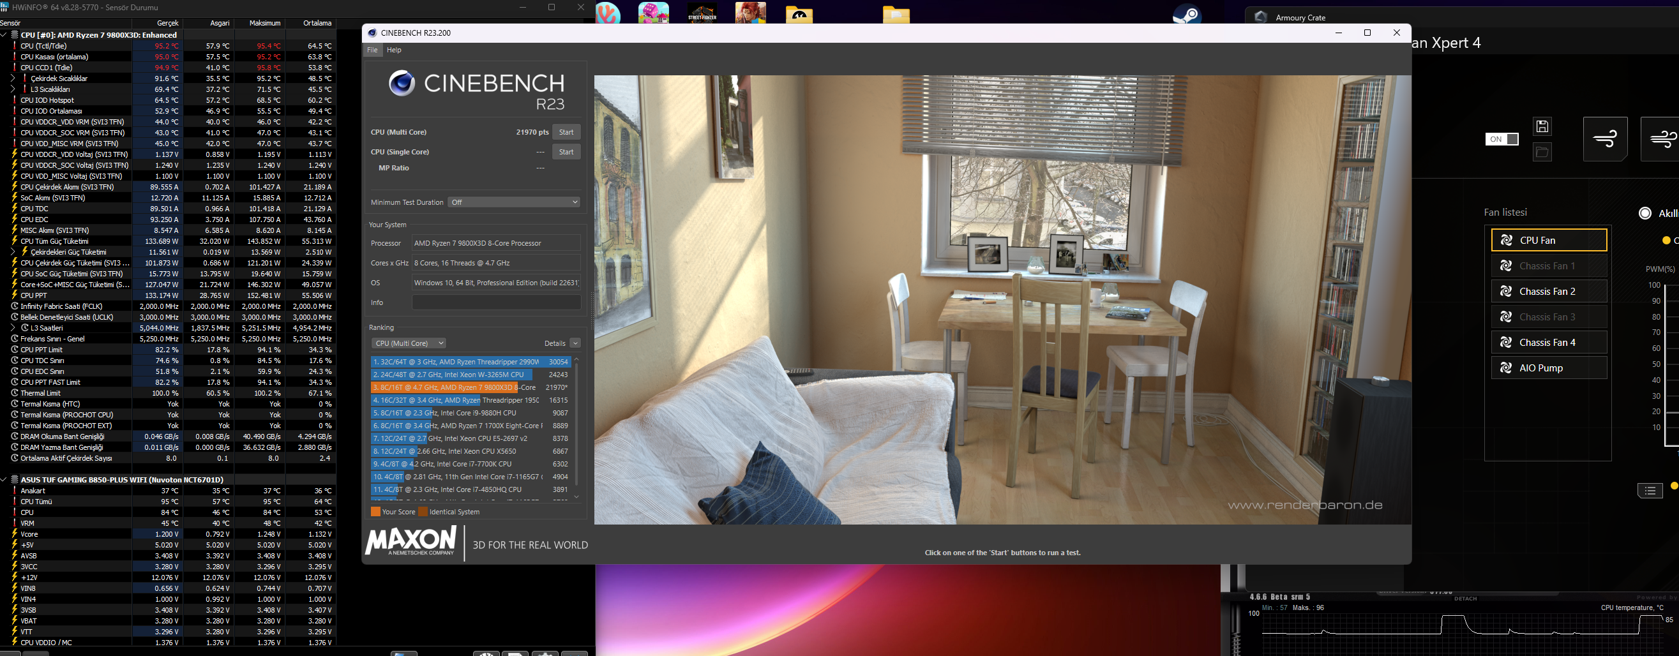Select the Intel Xeon W-3265M ranking row
Viewport: 1679px width, 656px height.
471,375
